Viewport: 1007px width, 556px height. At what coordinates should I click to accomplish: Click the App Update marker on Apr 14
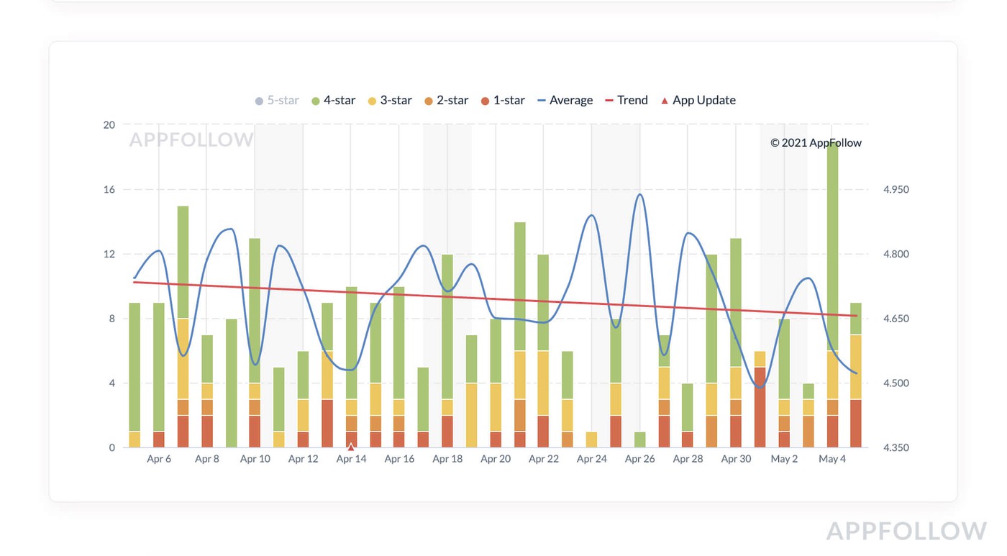tap(351, 447)
